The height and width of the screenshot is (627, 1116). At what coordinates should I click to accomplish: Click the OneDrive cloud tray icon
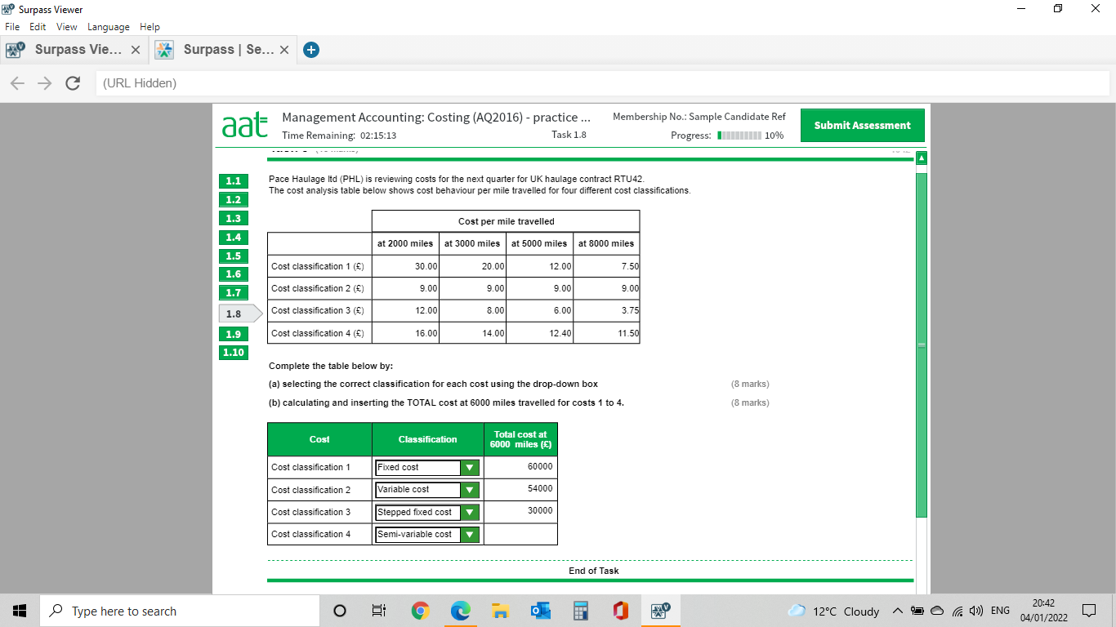(937, 611)
